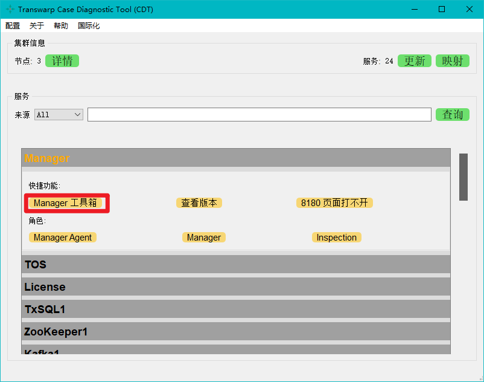
Task: Minimize the CDT window
Action: click(415, 9)
